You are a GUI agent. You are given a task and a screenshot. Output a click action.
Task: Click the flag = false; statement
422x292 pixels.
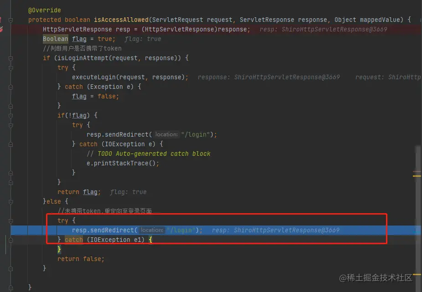[x=95, y=97]
